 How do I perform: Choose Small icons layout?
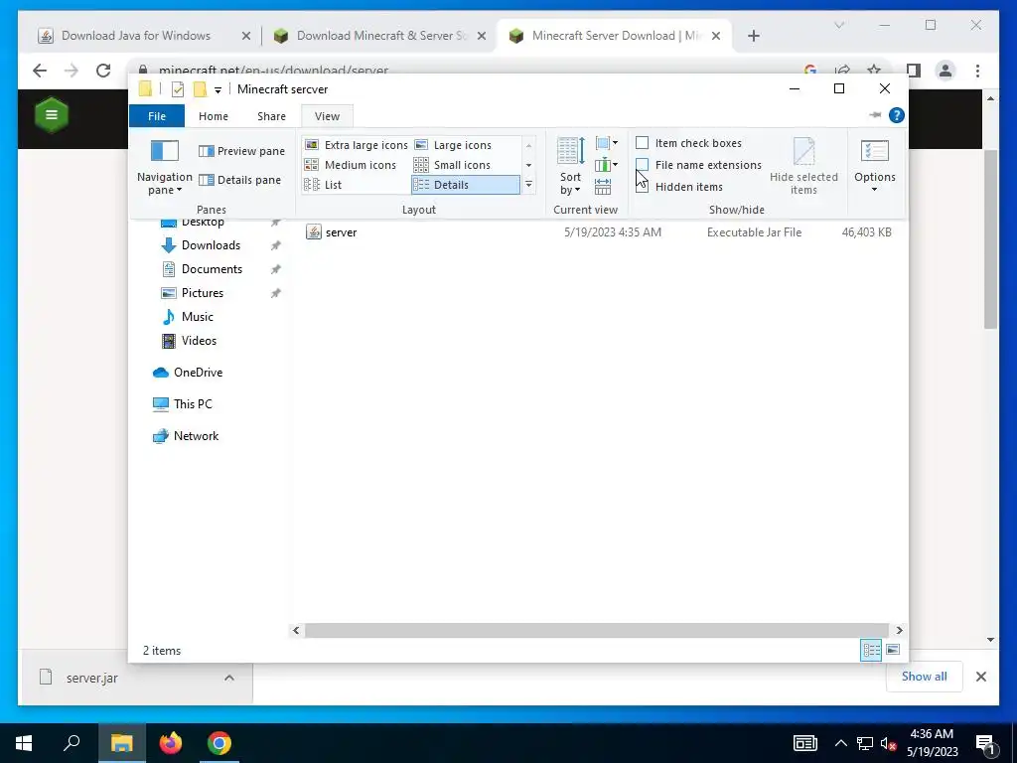(x=453, y=165)
